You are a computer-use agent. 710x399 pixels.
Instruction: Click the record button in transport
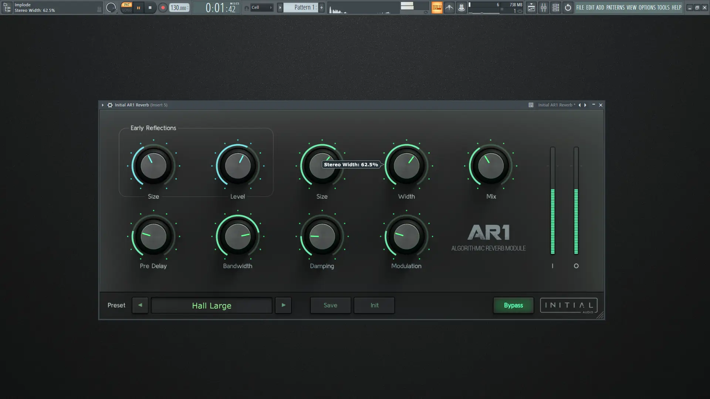(163, 7)
